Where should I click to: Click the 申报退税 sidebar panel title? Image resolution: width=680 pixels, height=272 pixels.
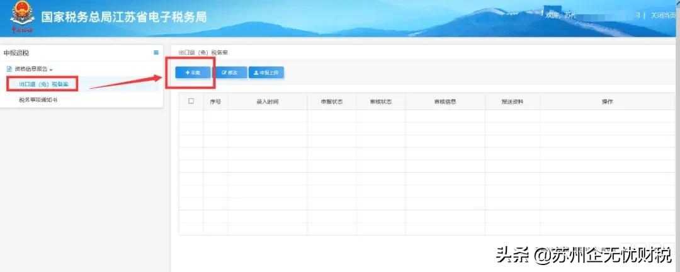pos(16,53)
